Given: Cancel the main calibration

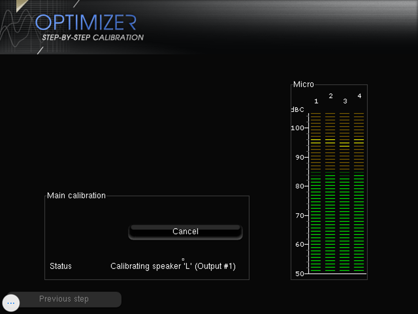Looking at the screenshot, I should (x=185, y=232).
